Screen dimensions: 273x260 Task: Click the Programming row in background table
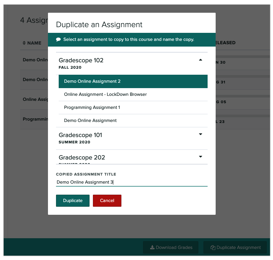point(35,119)
